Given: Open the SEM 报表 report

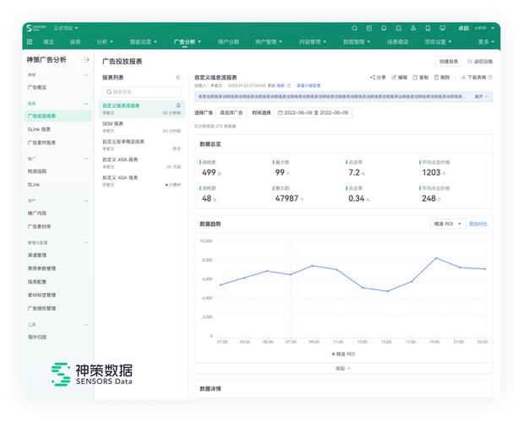Looking at the screenshot, I should (142, 127).
